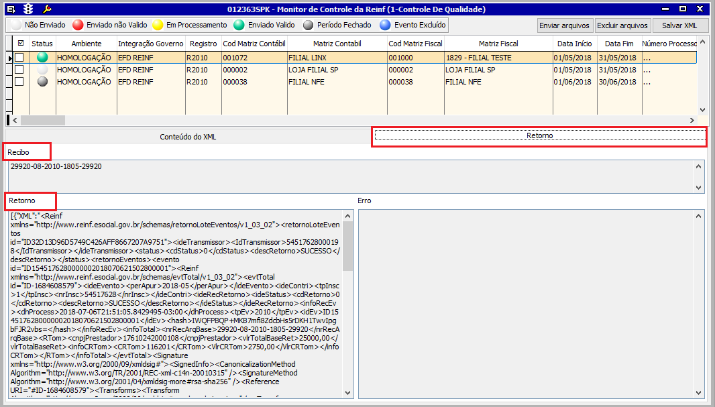Click the Registro column header

coord(203,44)
